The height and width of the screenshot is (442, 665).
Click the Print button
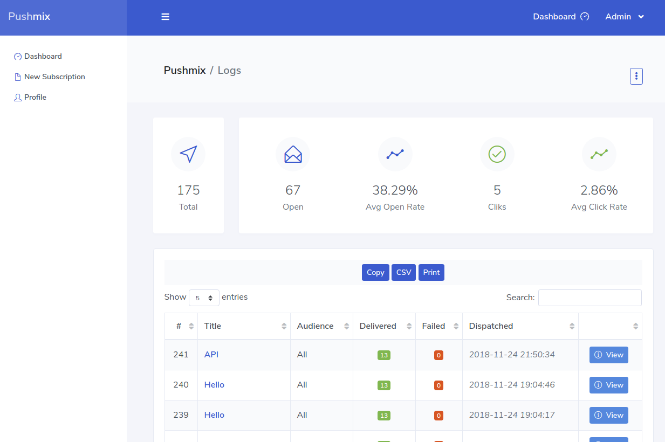click(431, 272)
